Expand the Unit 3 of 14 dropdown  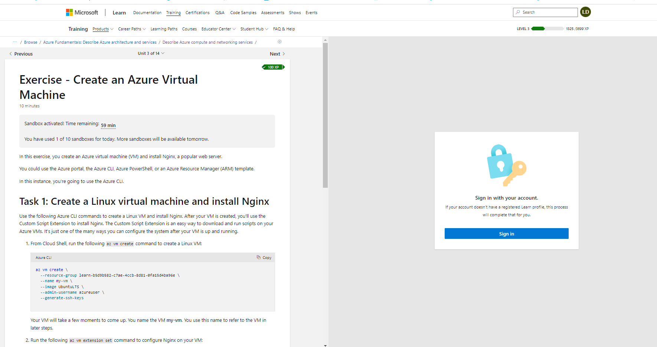pos(151,53)
